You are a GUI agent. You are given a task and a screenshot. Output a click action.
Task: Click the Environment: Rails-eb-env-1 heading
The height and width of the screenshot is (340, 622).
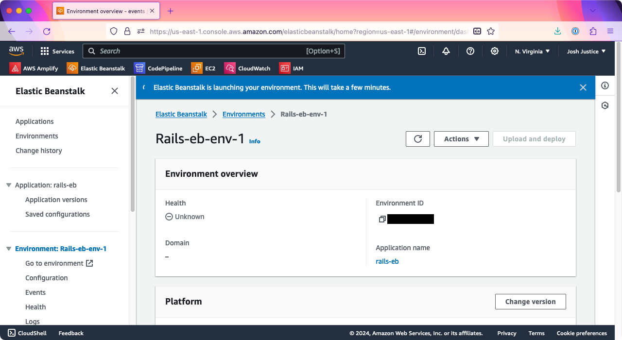pyautogui.click(x=61, y=249)
